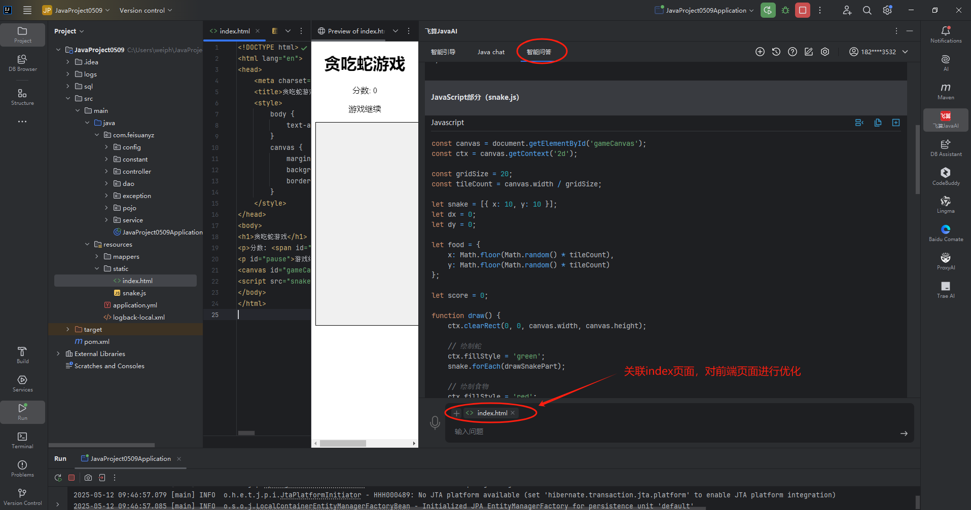Open the CodeBuddy sidebar panel

(x=945, y=176)
